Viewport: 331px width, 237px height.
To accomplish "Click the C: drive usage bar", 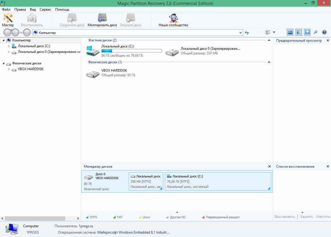I will point(132,51).
